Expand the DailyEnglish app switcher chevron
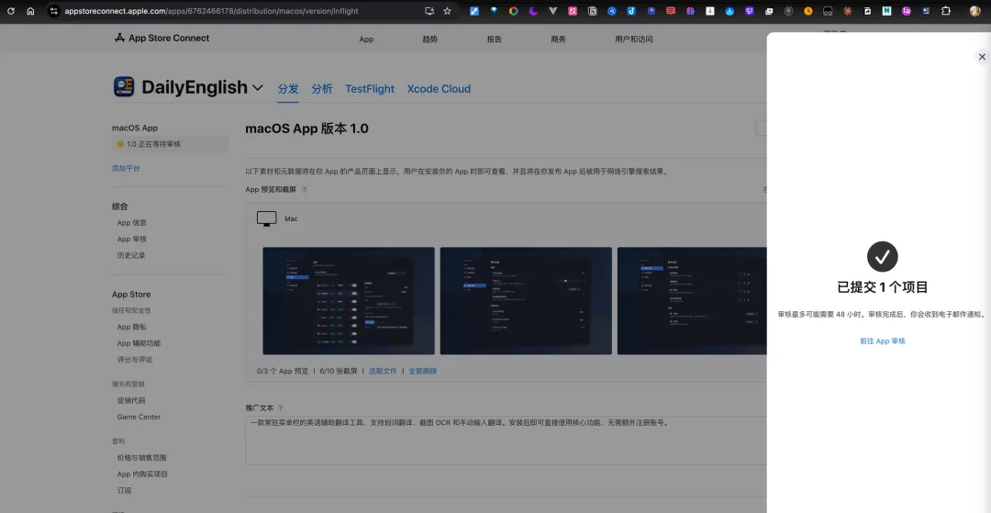This screenshot has width=991, height=513. [x=258, y=88]
